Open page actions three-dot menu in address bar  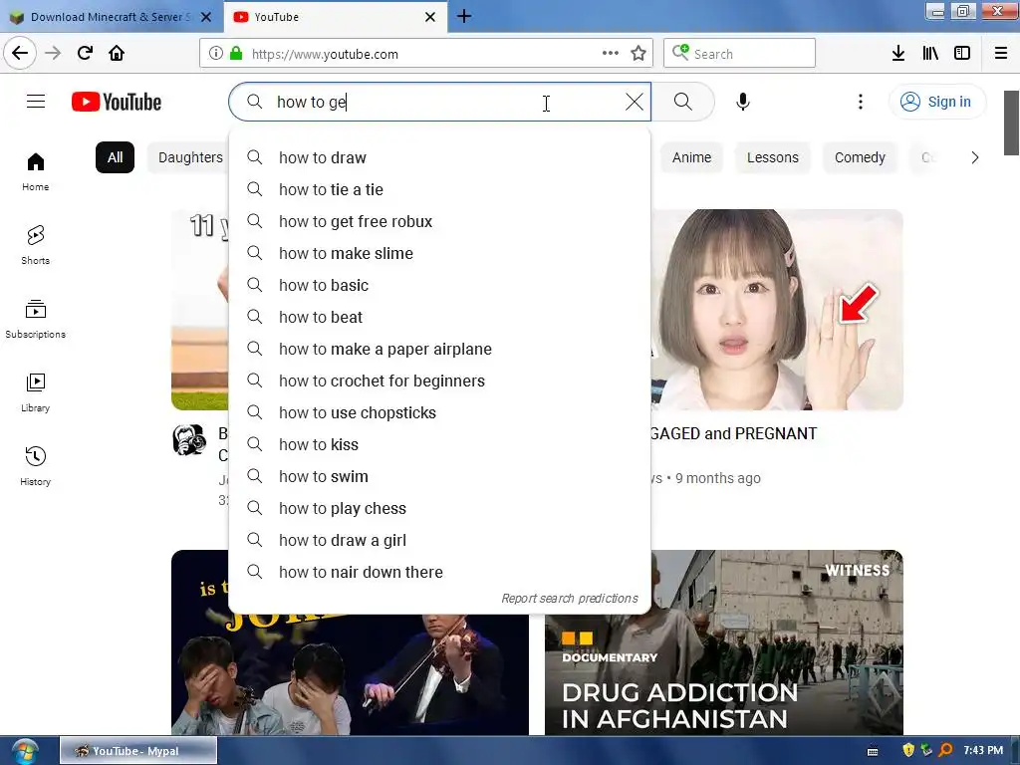(611, 54)
